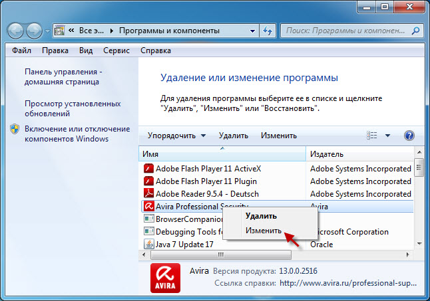Viewport: 430px width, 301px height.
Task: Click the horizontal scrollbar right arrow
Action: (x=407, y=254)
